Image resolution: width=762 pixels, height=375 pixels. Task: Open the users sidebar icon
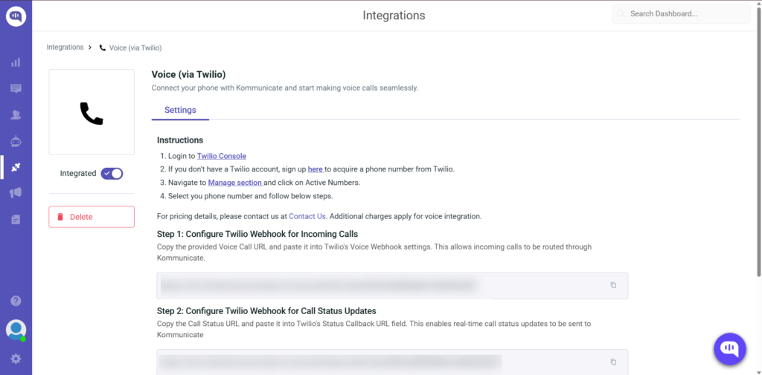(x=16, y=115)
